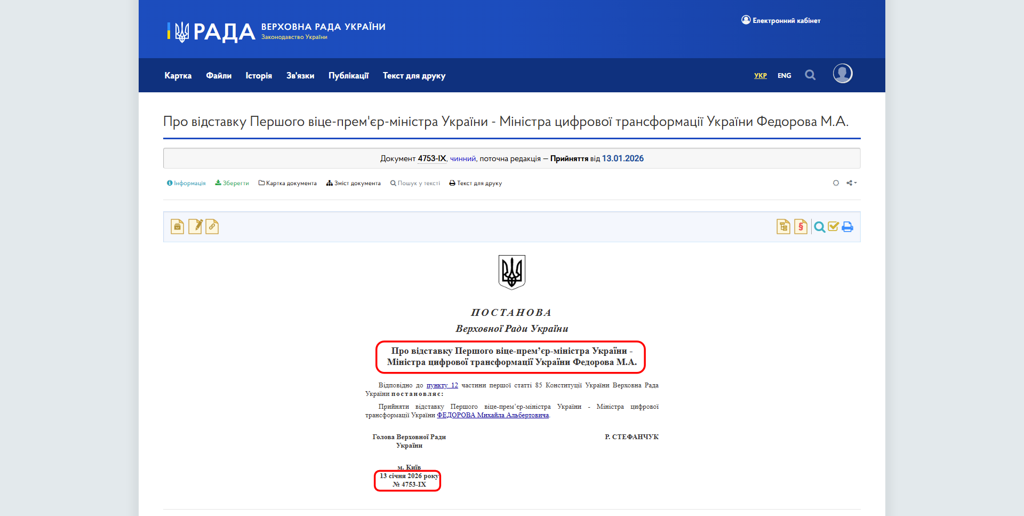Viewport: 1024px width, 516px height.
Task: Click Голова Верховної Ради України text
Action: [409, 441]
